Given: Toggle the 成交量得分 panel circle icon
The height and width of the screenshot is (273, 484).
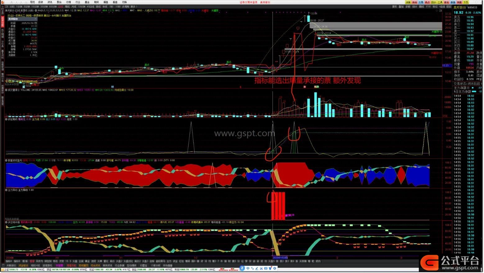Looking at the screenshot, I should click(x=6, y=90).
